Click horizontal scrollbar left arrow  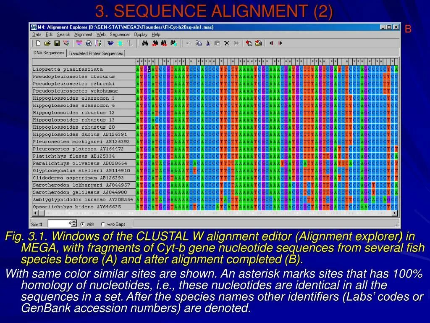click(x=35, y=213)
